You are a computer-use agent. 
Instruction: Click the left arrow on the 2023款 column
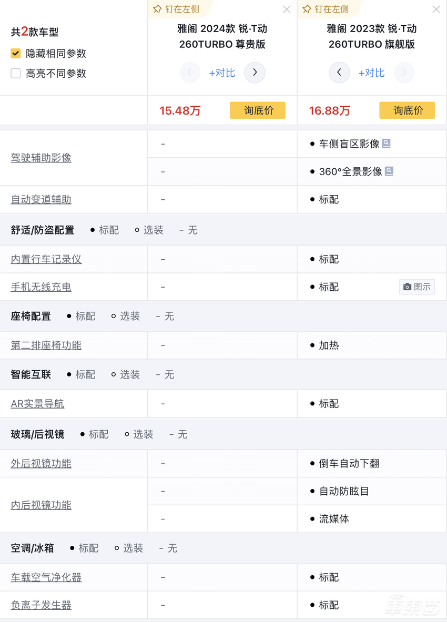(x=339, y=73)
